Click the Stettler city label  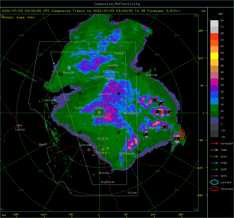pos(152,75)
